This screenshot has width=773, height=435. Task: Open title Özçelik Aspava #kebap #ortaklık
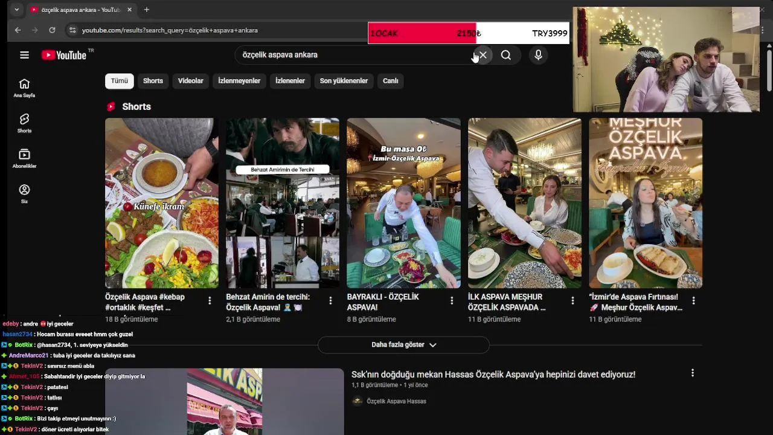[145, 302]
